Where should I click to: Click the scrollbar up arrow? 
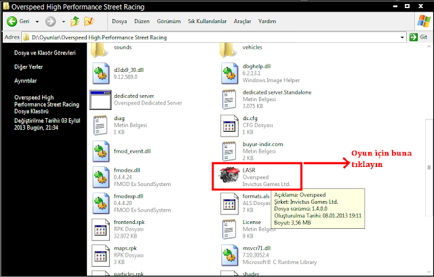429,47
